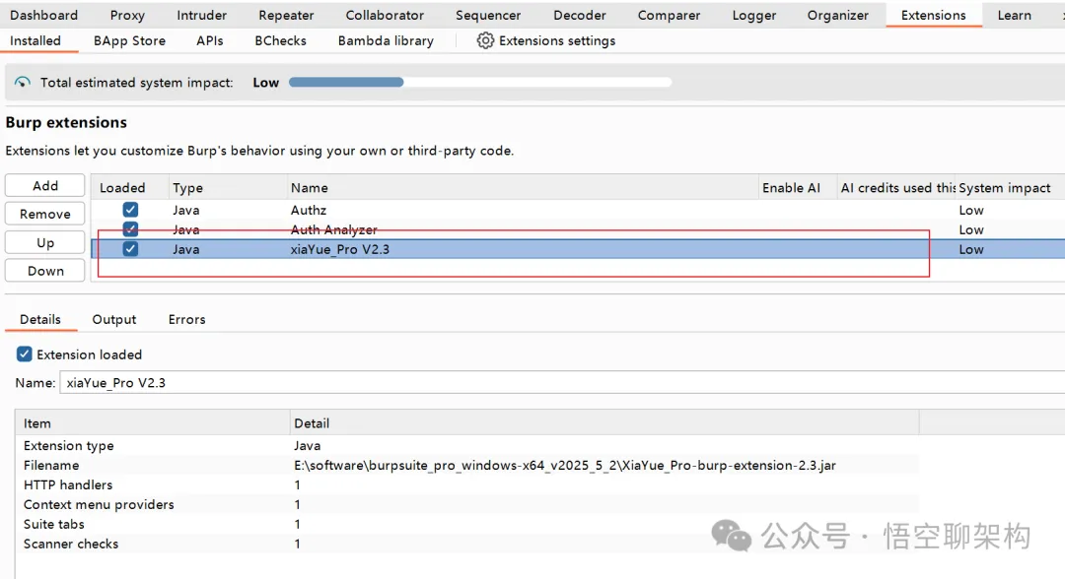Screen dimensions: 1065x579
Task: Open the Repeater tab
Action: click(286, 15)
